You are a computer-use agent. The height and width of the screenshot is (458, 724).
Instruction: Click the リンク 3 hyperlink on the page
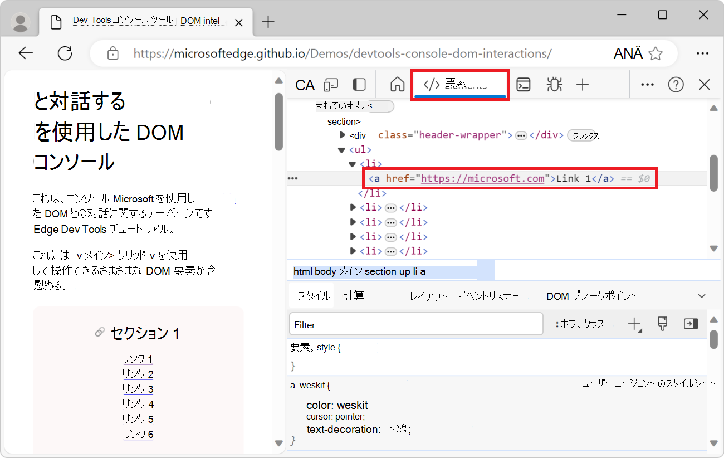(137, 388)
